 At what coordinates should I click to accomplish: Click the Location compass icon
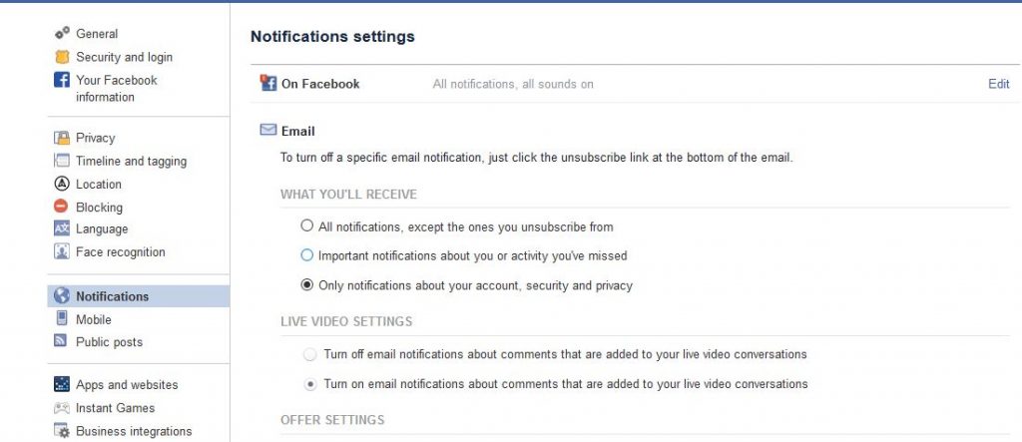[x=62, y=184]
